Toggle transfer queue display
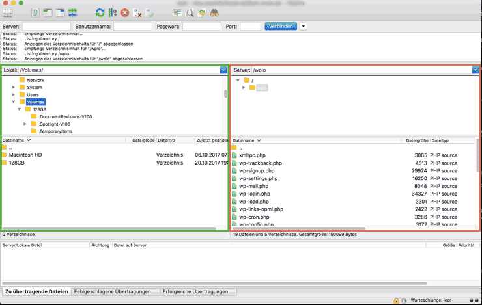Image resolution: width=482 pixels, height=305 pixels. [x=72, y=12]
